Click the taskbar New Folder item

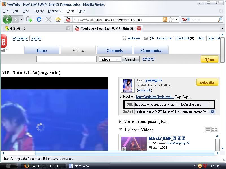point(88,166)
